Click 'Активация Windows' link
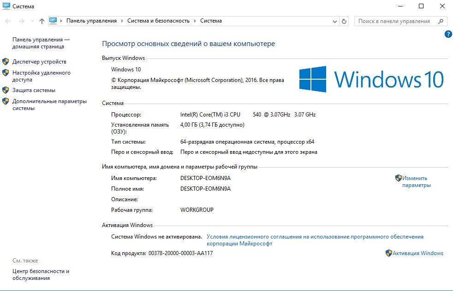This screenshot has width=453, height=291. [418, 253]
